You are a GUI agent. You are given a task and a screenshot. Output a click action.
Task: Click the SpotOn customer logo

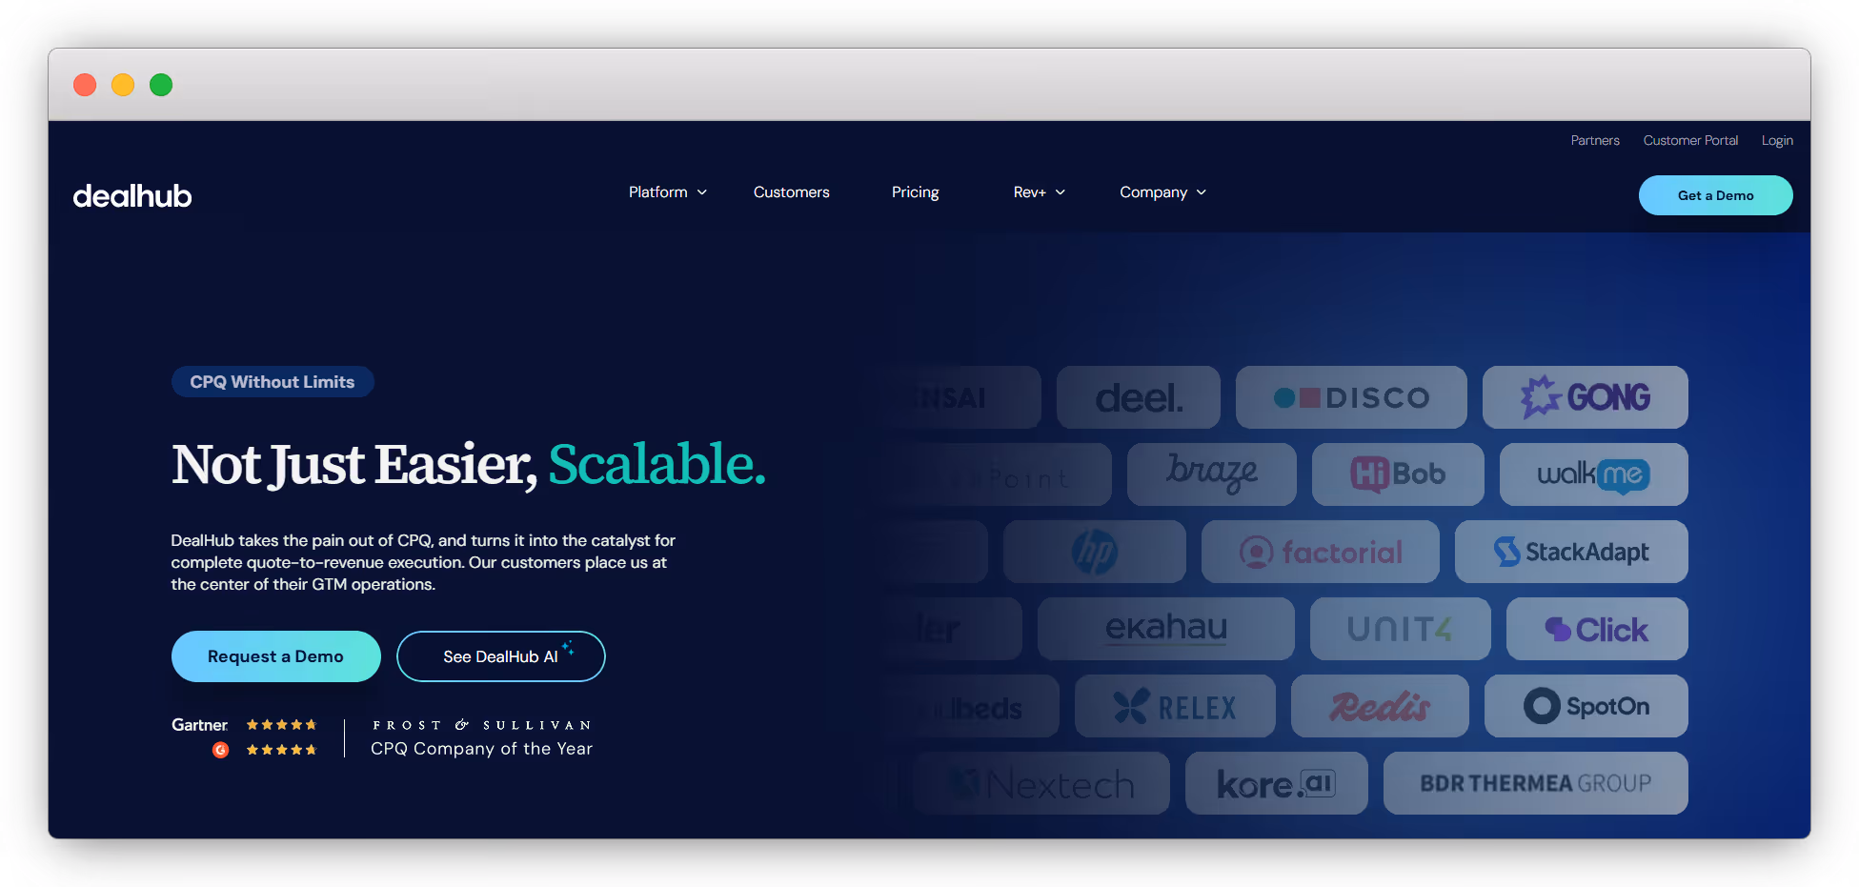[1586, 706]
